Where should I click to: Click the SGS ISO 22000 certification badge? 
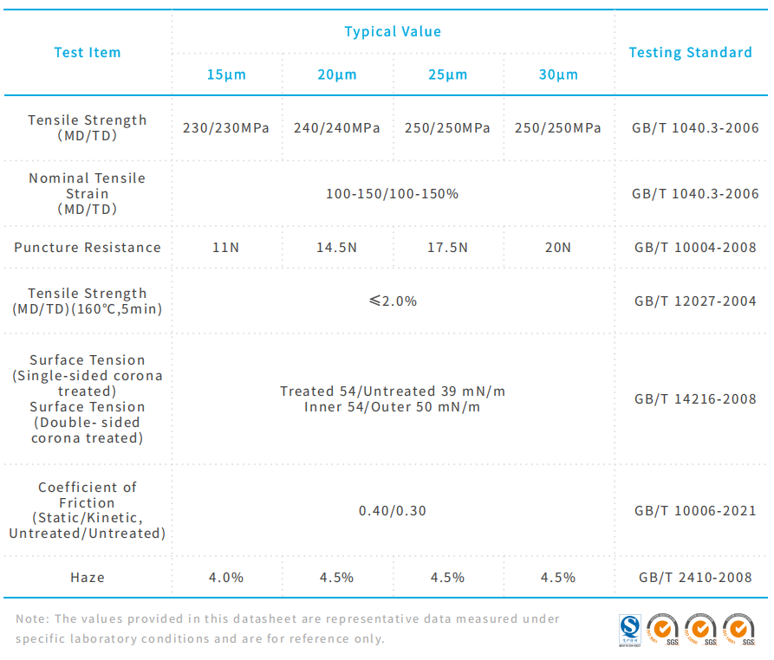point(700,630)
